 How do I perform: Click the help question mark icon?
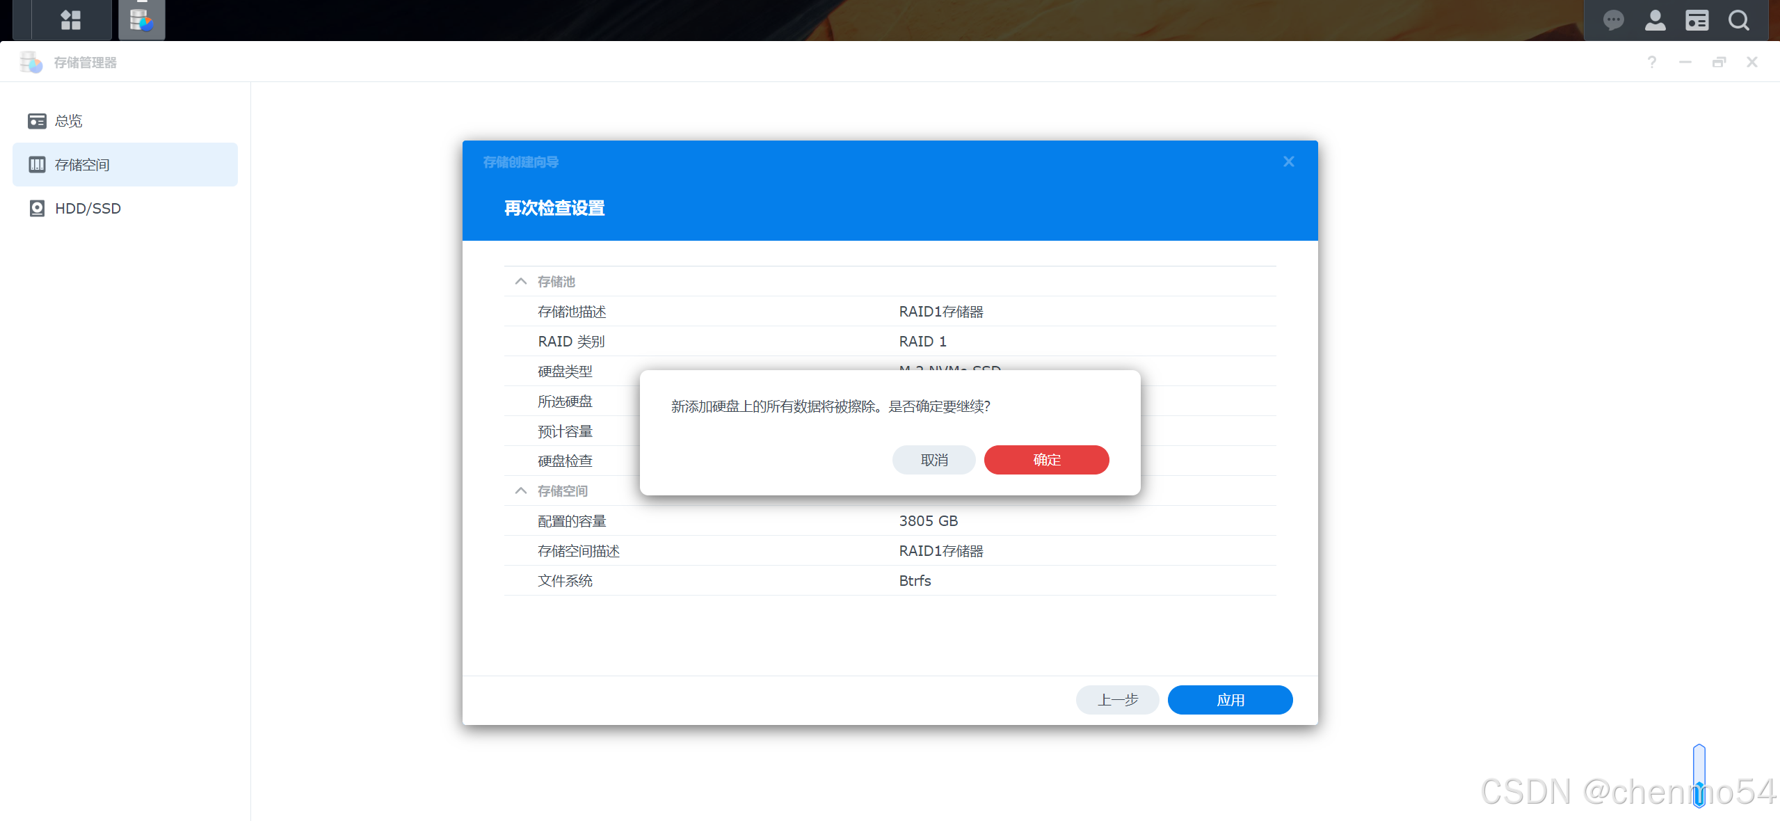[x=1651, y=62]
